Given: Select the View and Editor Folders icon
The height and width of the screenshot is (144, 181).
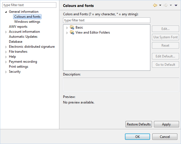Looking at the screenshot, I should click(x=72, y=32).
